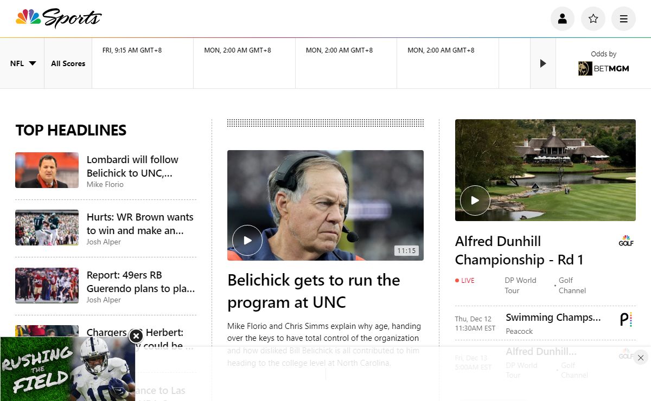
Task: Expand the NFL league dropdown
Action: 23,63
